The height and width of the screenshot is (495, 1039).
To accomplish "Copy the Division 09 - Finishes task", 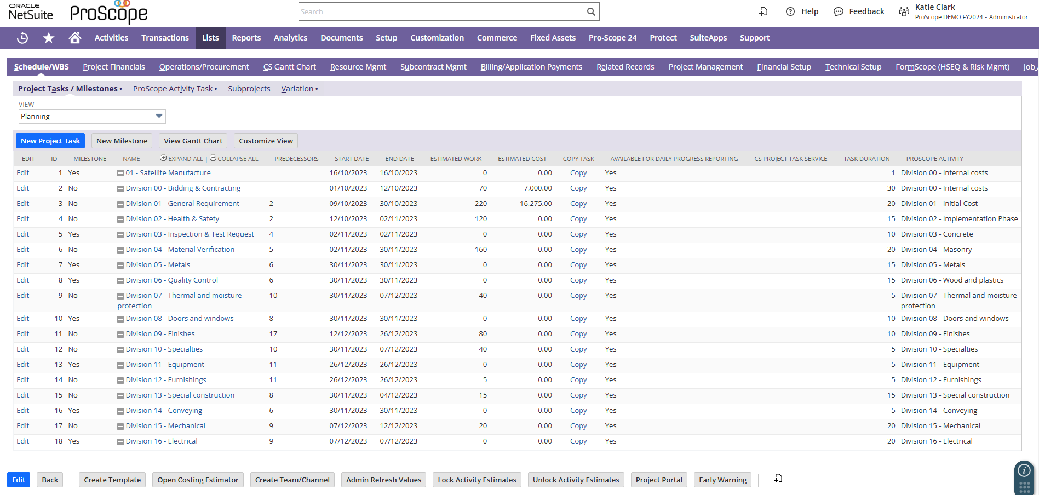I will (578, 333).
